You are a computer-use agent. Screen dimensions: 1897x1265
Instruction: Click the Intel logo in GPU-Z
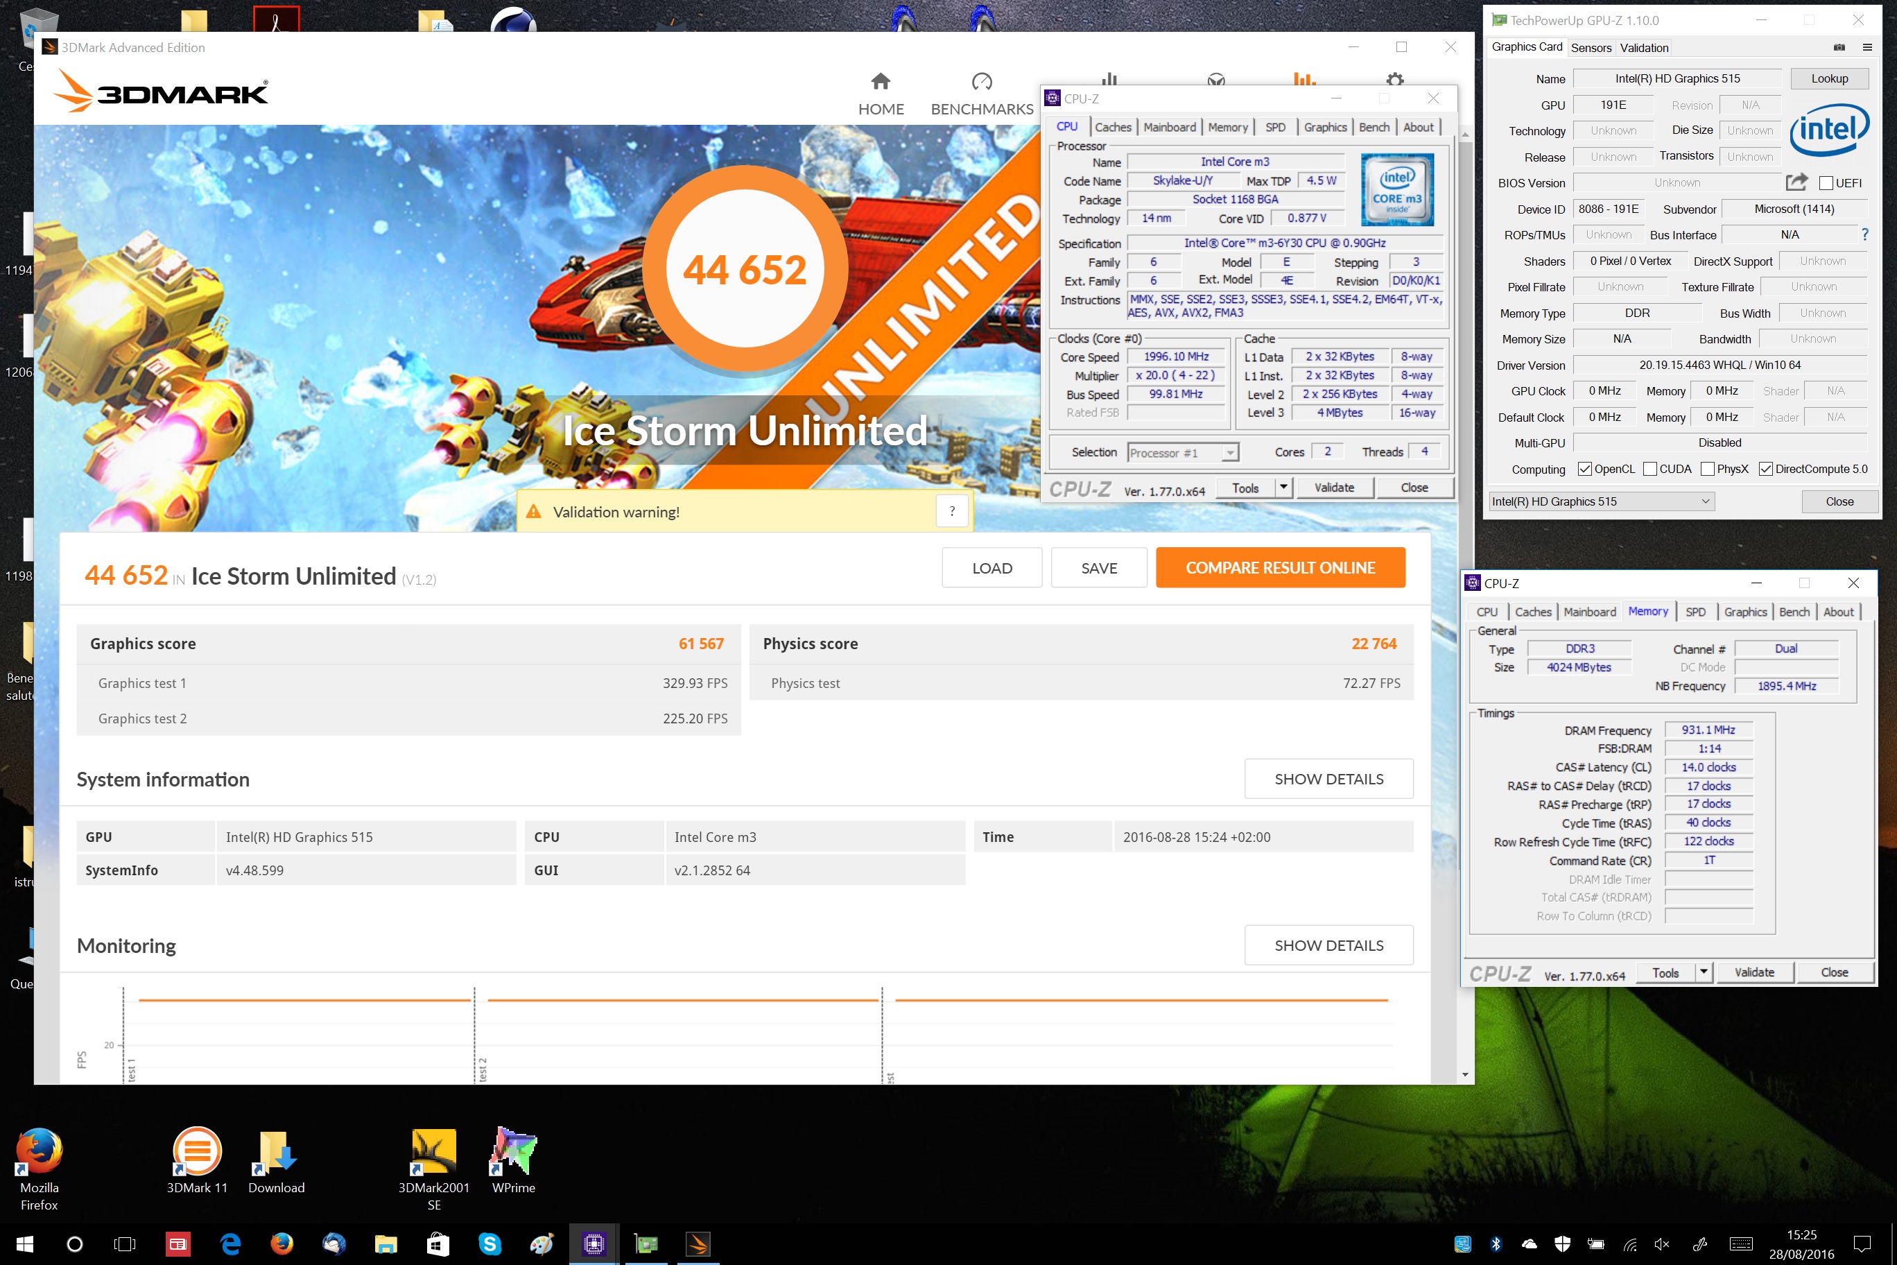pyautogui.click(x=1829, y=130)
